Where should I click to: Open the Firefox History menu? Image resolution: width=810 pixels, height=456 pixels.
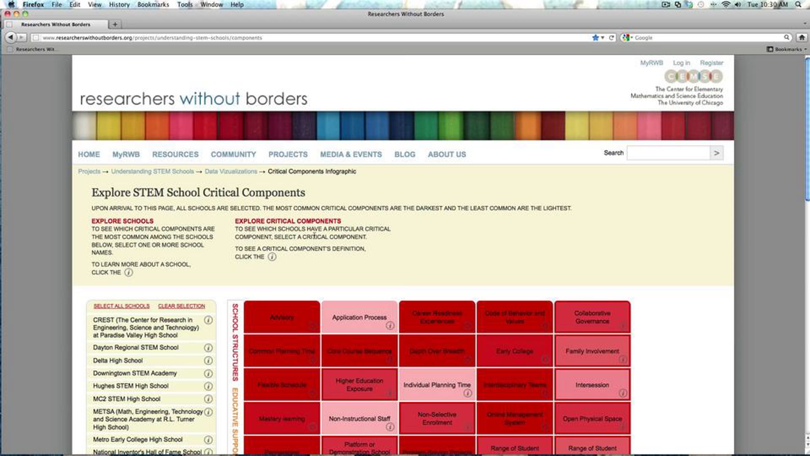(x=119, y=4)
